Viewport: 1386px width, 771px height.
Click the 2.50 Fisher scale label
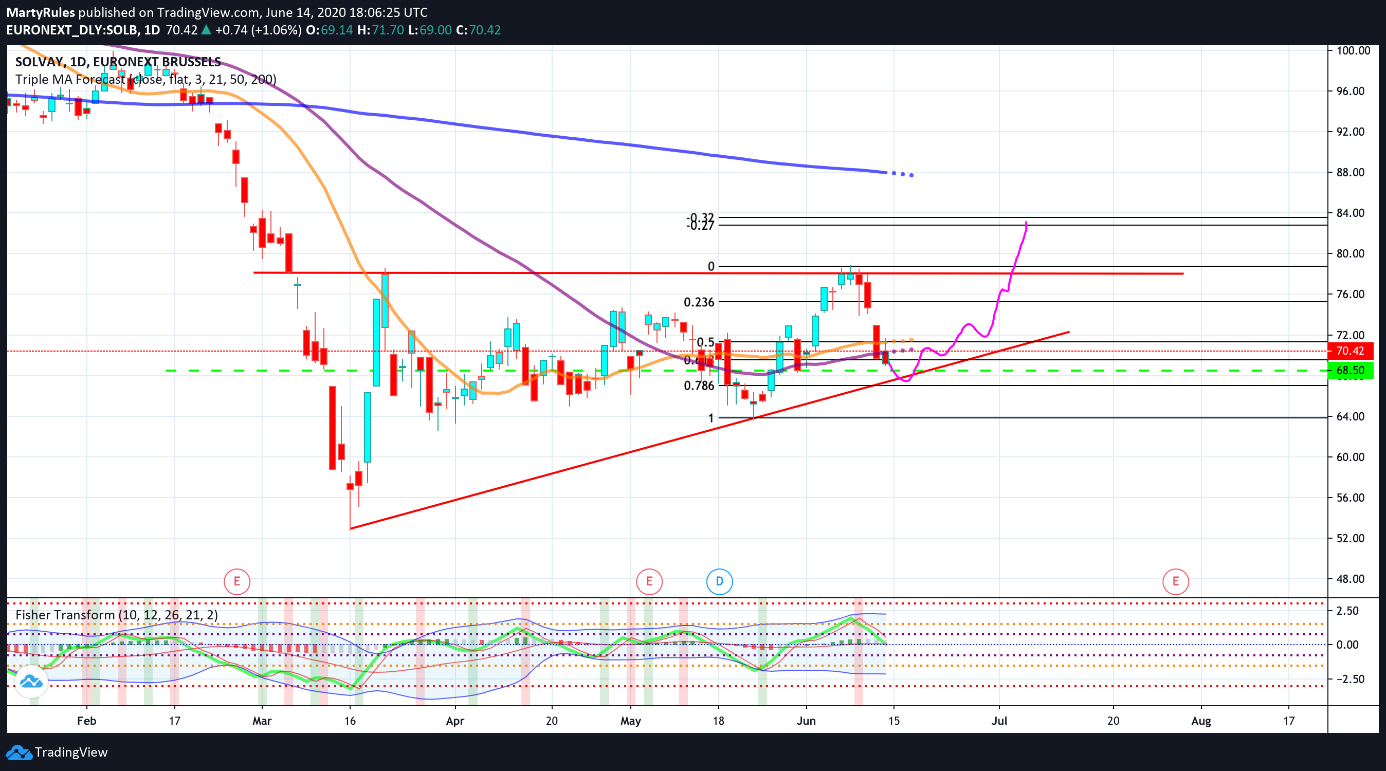(x=1347, y=611)
